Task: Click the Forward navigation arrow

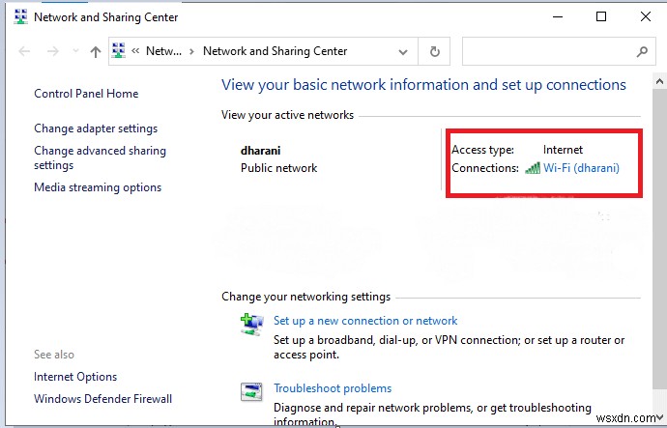Action: coord(51,52)
